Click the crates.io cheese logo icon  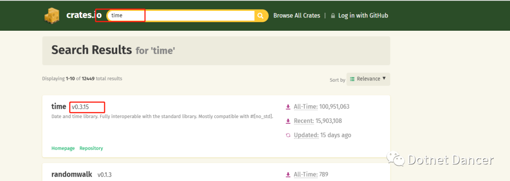point(52,16)
